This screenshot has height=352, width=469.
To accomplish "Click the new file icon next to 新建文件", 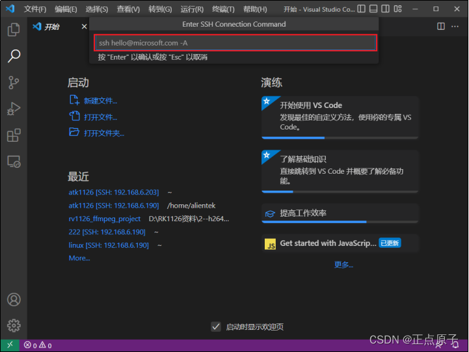I will coord(74,100).
